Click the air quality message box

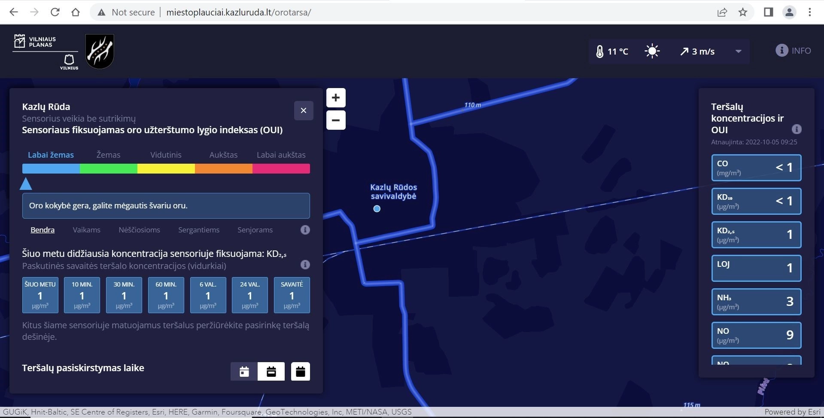pos(166,205)
